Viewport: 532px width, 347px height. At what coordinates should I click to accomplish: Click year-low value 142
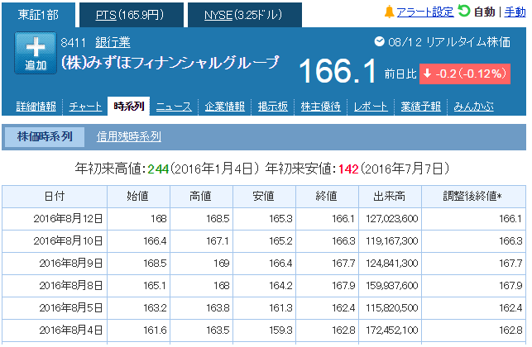click(x=348, y=169)
